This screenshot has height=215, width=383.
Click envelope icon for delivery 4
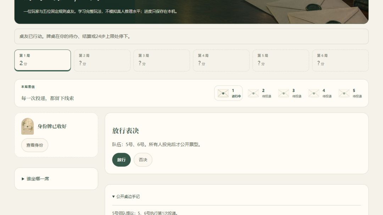(x=314, y=93)
